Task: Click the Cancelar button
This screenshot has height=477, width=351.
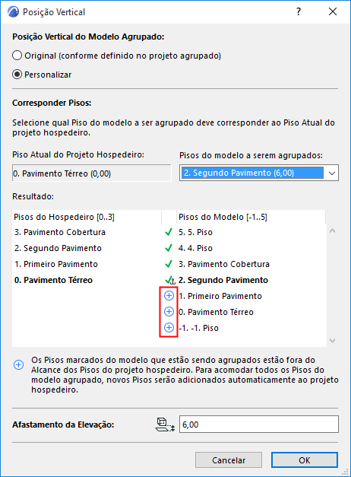Action: coord(229,460)
